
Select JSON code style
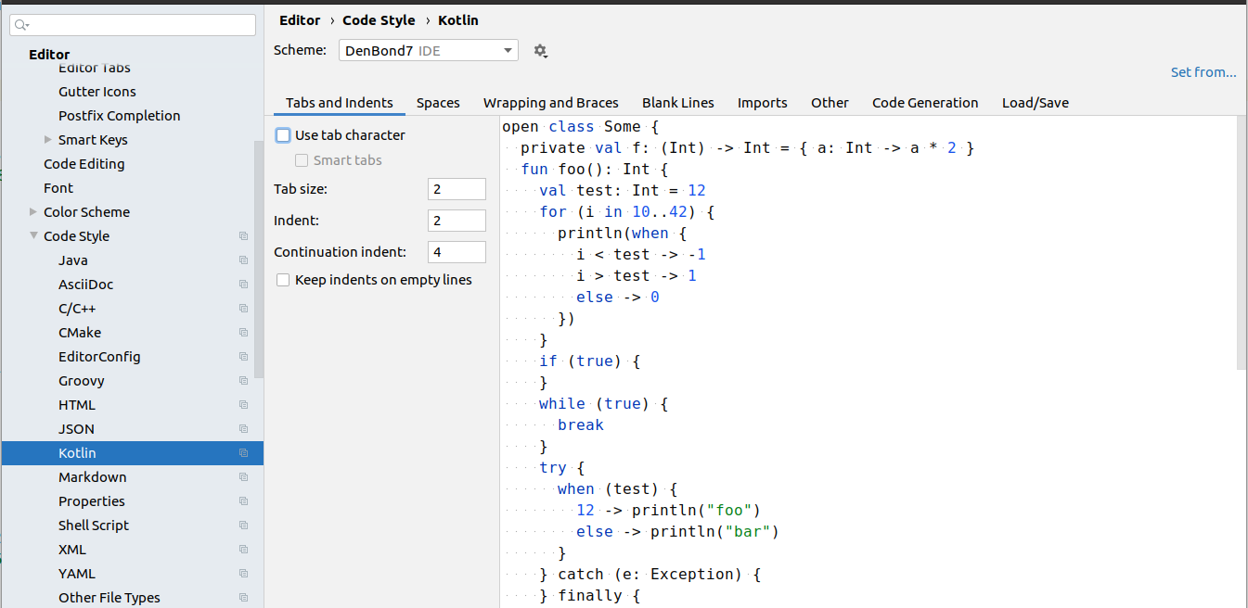(76, 429)
